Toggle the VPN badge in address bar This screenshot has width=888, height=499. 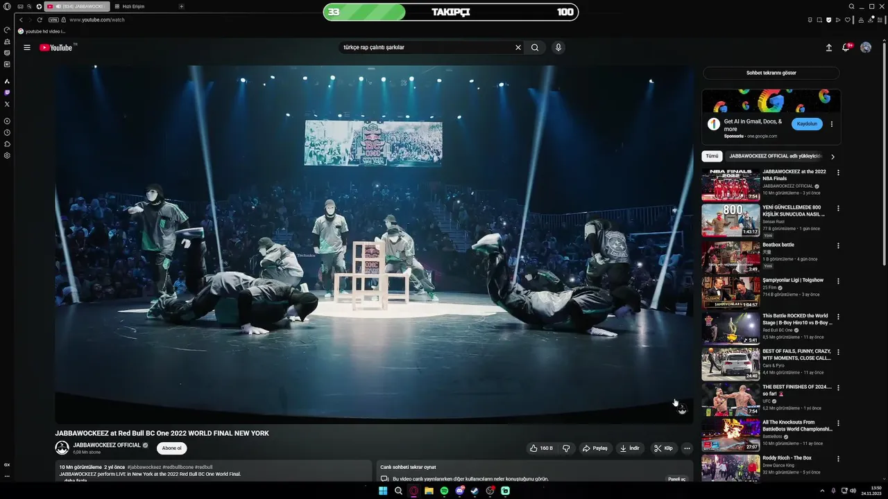coord(53,19)
